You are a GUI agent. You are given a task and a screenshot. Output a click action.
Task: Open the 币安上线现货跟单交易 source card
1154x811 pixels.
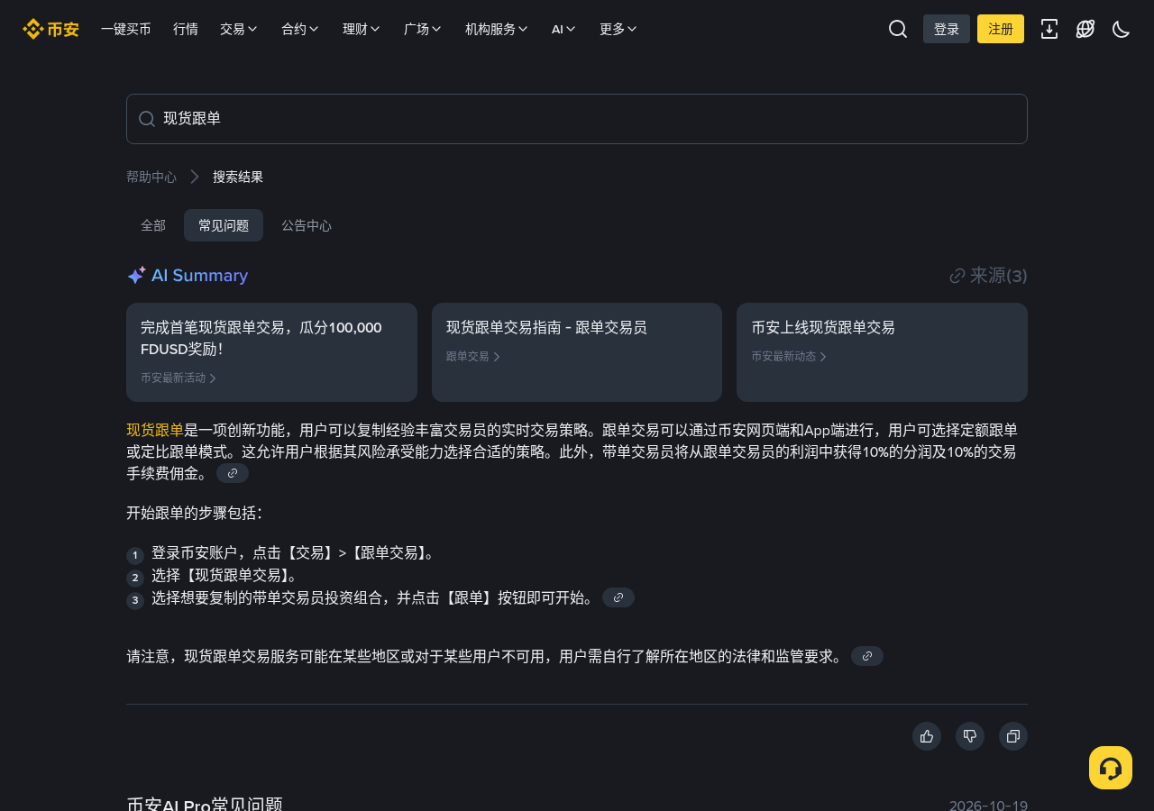tap(882, 352)
